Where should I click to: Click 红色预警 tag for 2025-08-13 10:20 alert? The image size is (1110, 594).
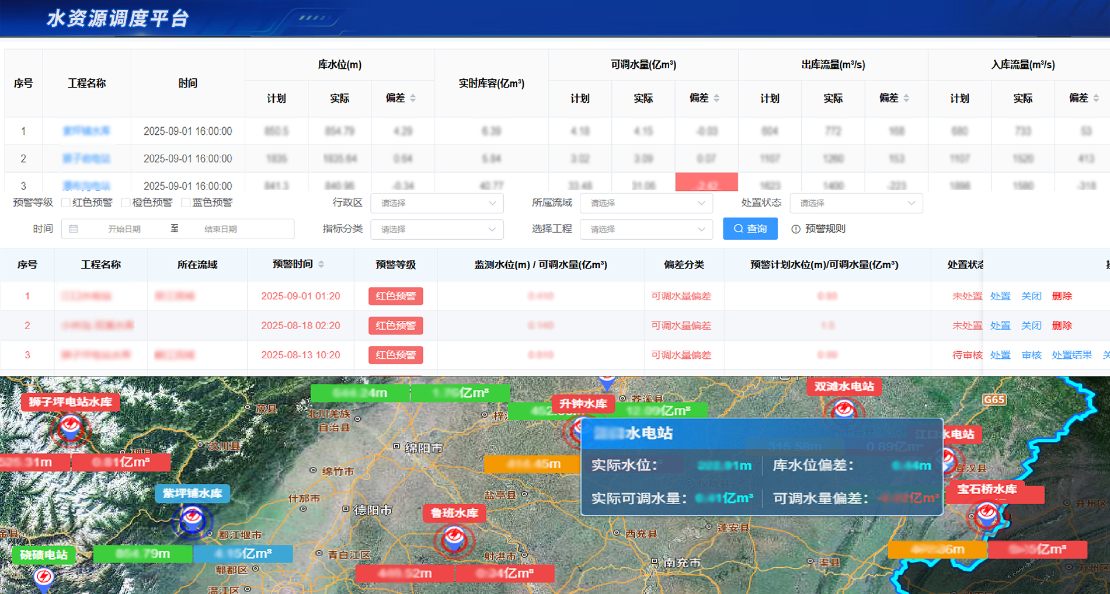396,355
